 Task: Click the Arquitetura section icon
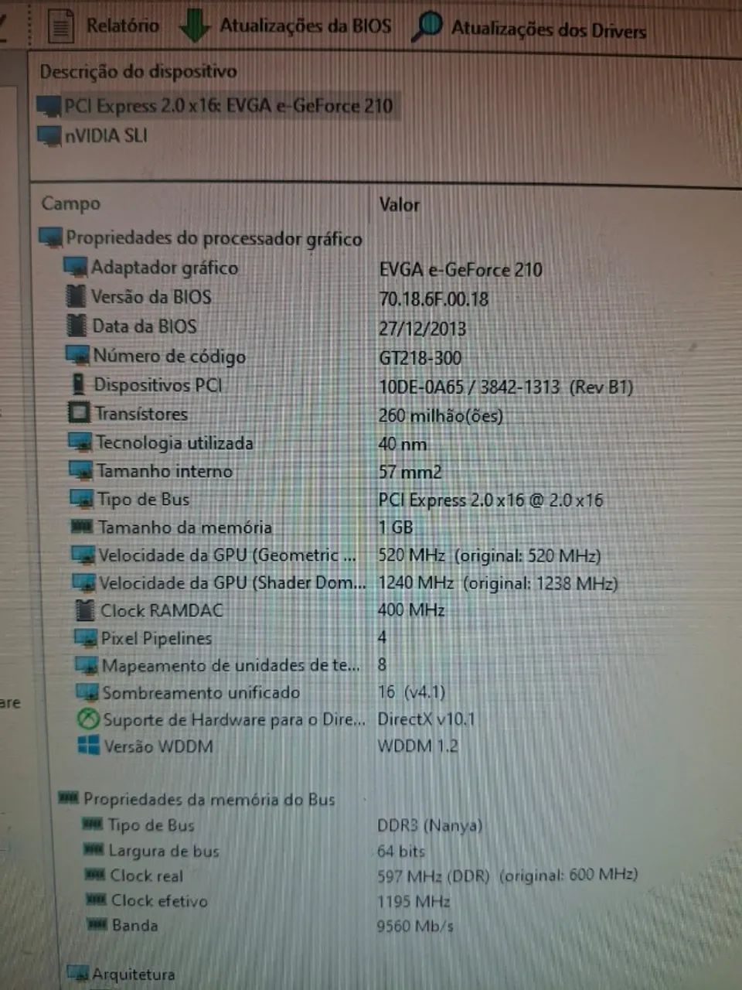tap(77, 974)
